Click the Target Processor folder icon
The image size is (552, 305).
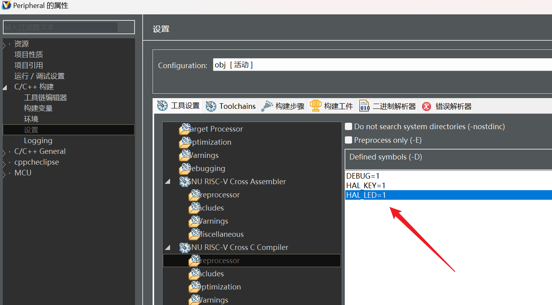185,129
